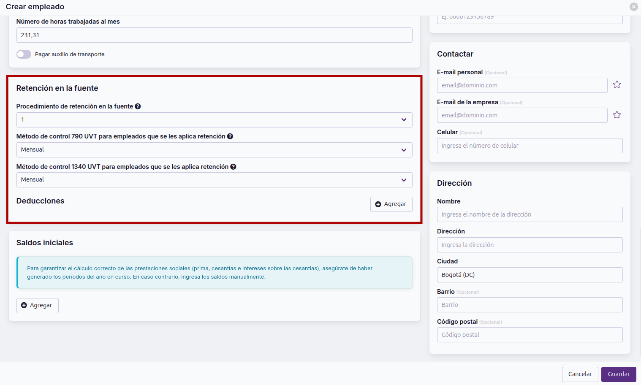The image size is (641, 385).
Task: Click the Crear empleado dialog title
Action: pos(35,7)
